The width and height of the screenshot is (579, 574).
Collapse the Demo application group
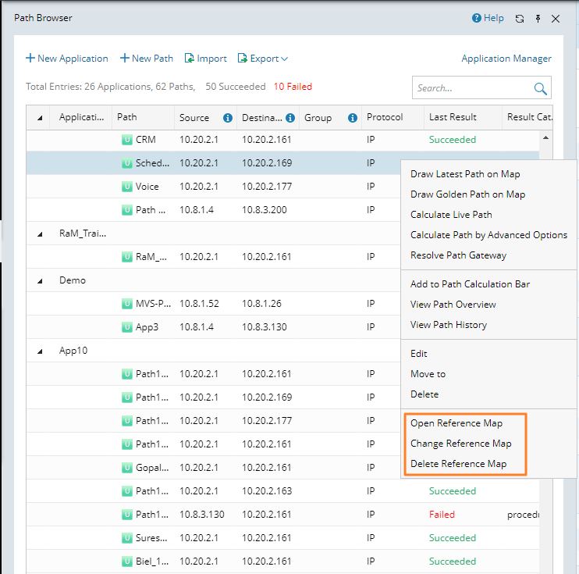[40, 280]
